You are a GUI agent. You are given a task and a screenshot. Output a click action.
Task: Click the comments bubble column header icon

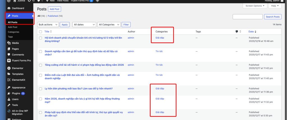coord(237,32)
